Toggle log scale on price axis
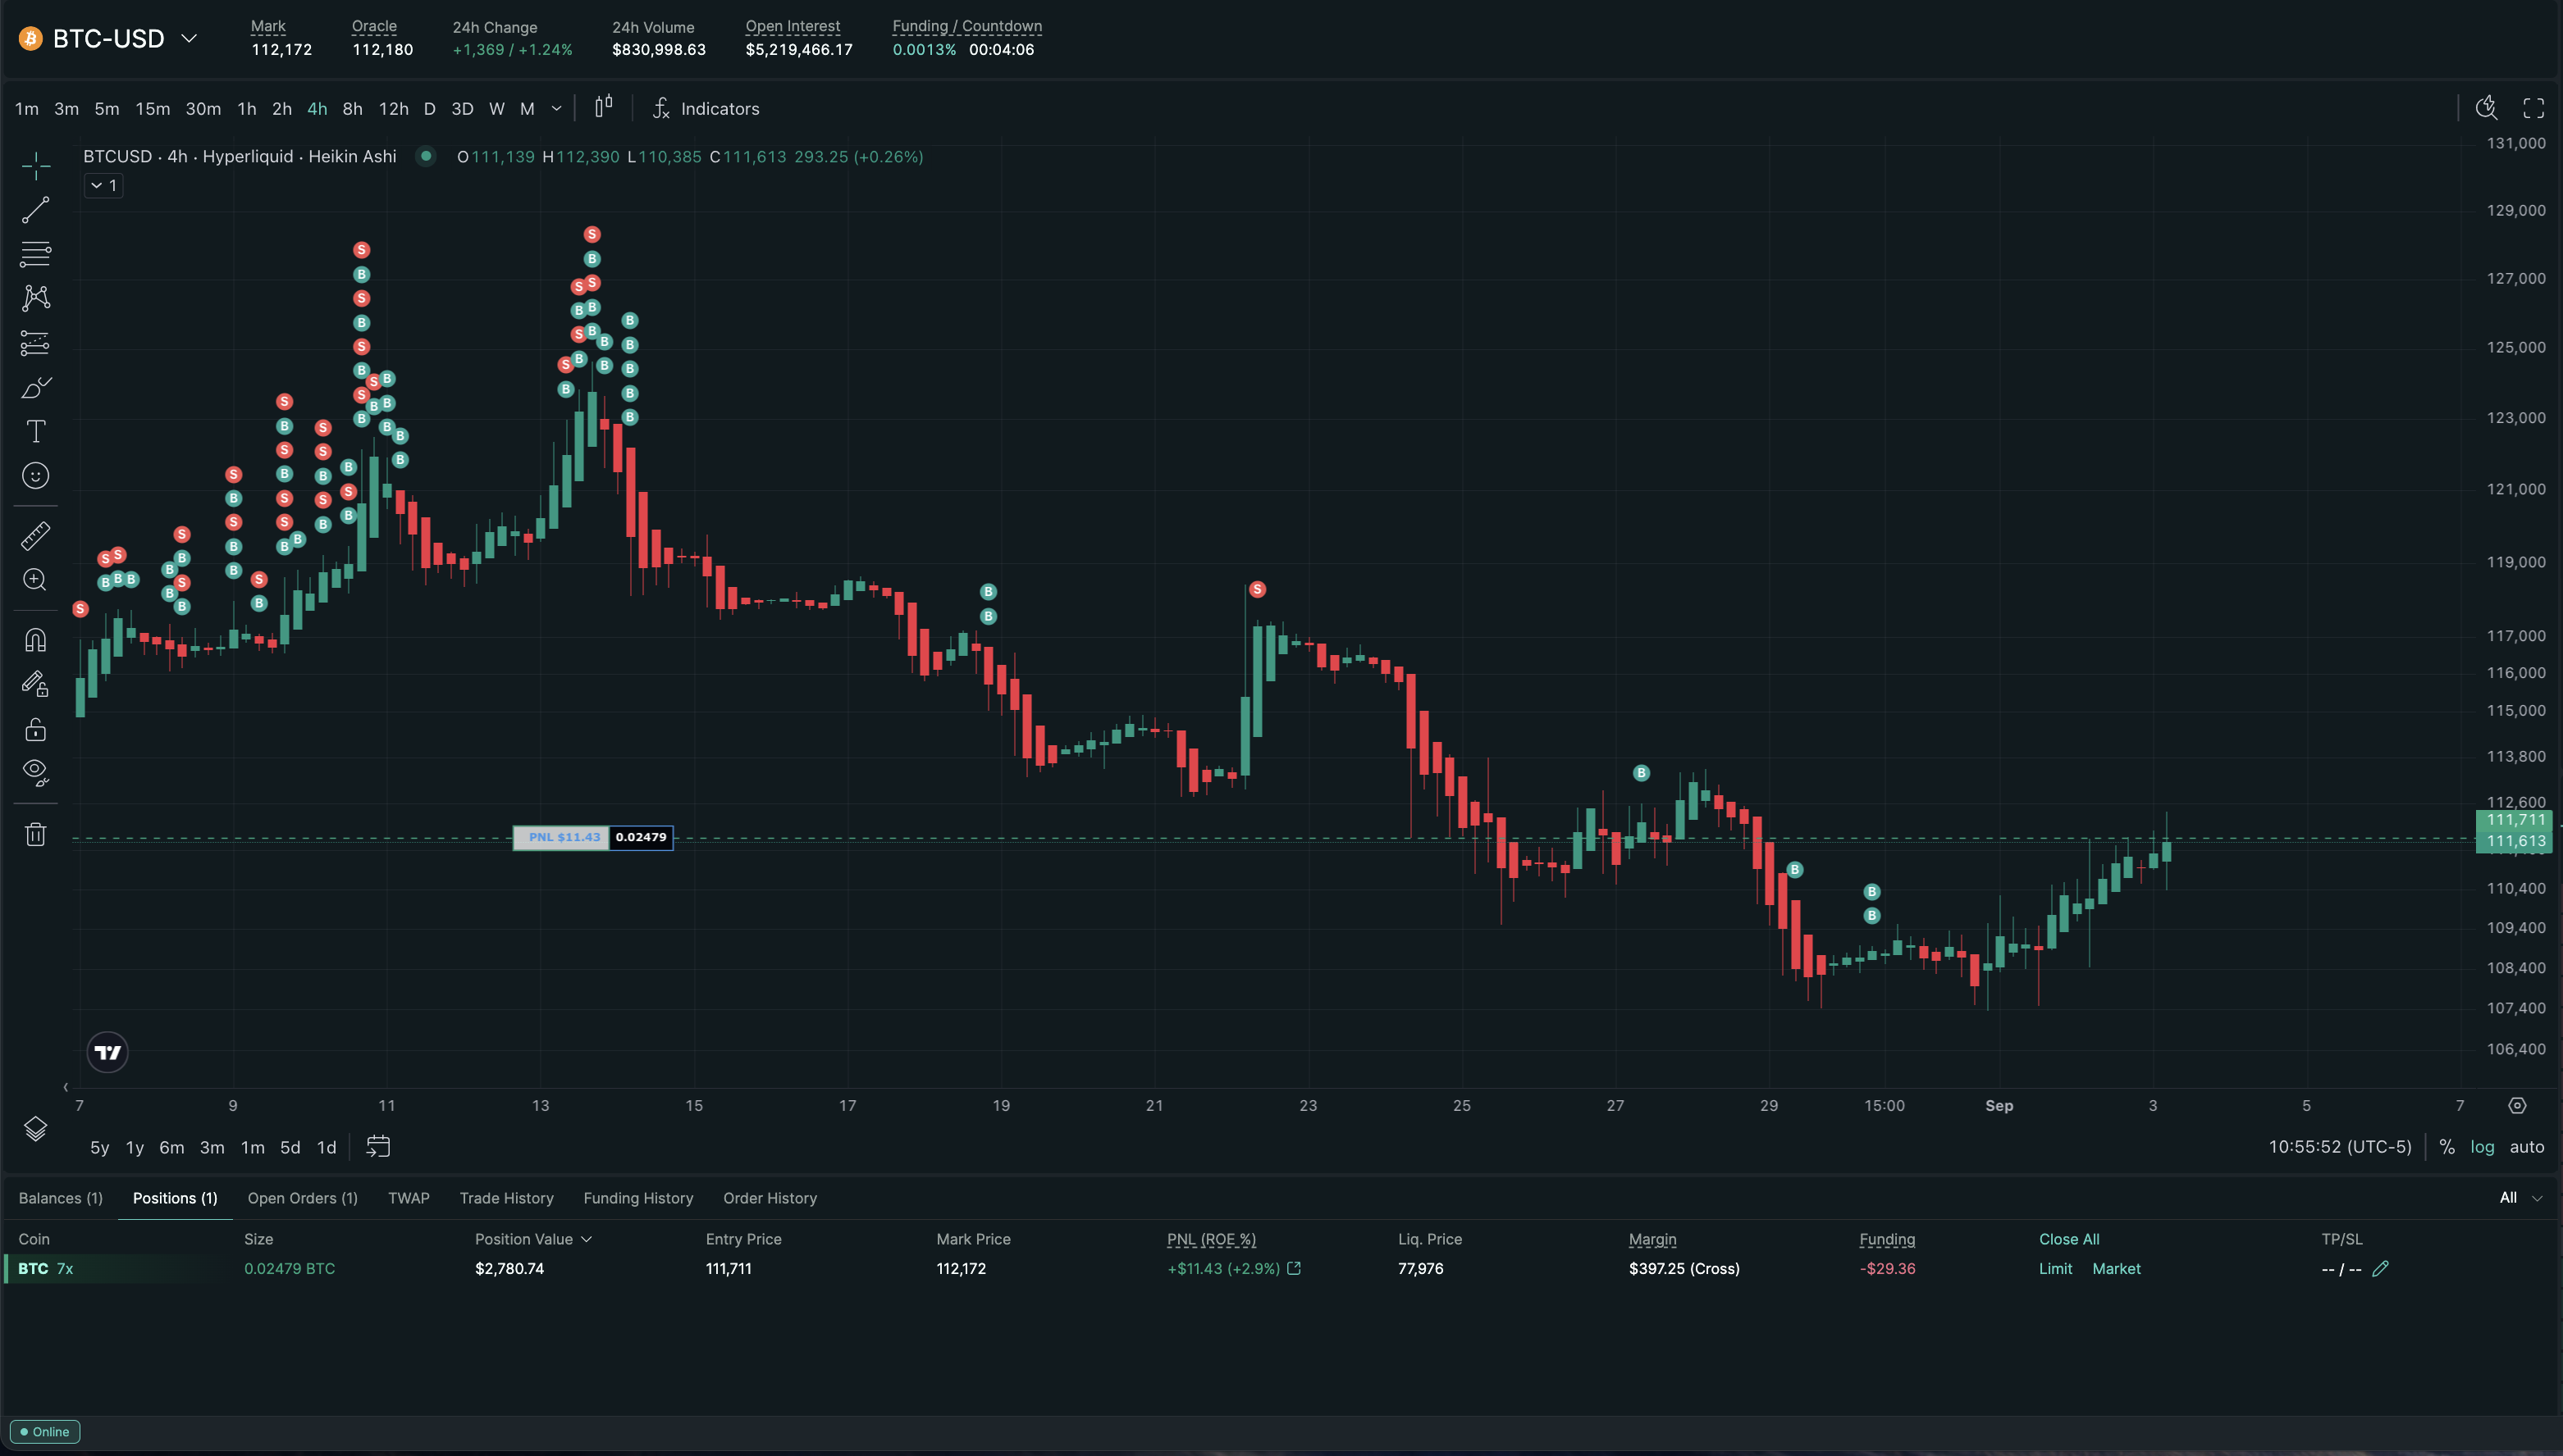This screenshot has width=2563, height=1456. click(x=2482, y=1147)
